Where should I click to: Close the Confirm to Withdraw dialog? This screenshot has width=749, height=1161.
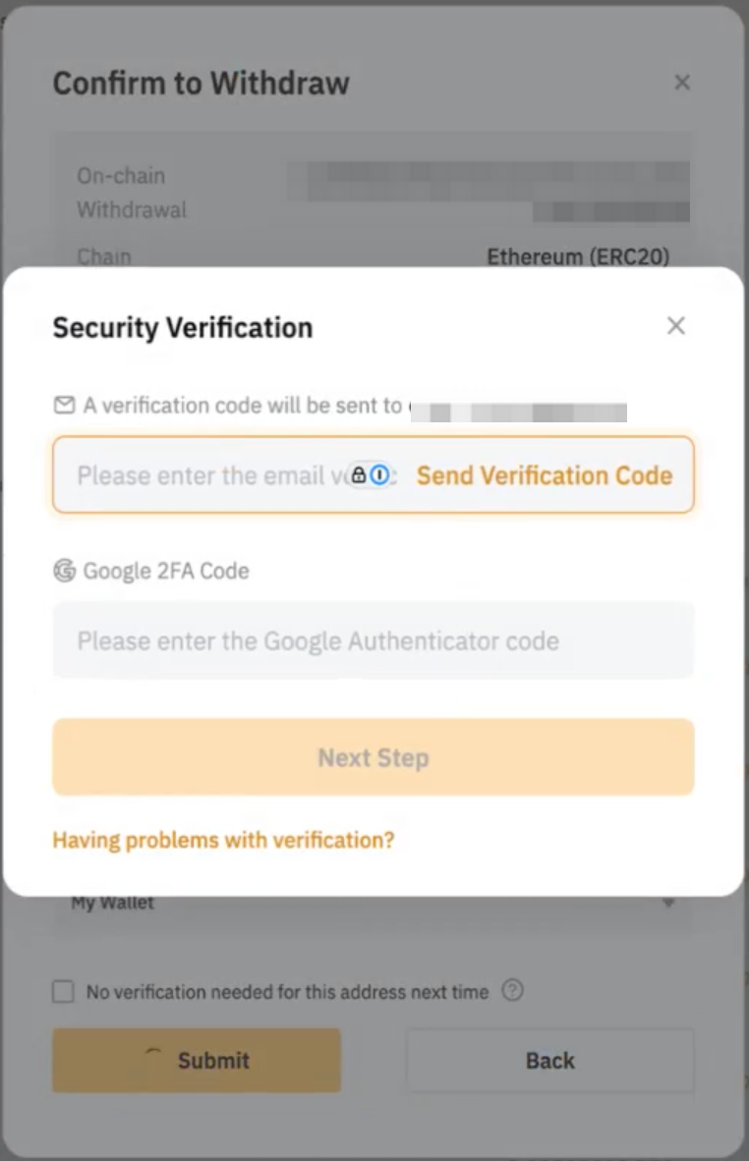682,83
